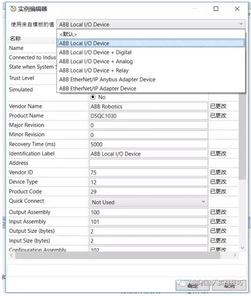Click the instance editor title icon

click(13, 8)
